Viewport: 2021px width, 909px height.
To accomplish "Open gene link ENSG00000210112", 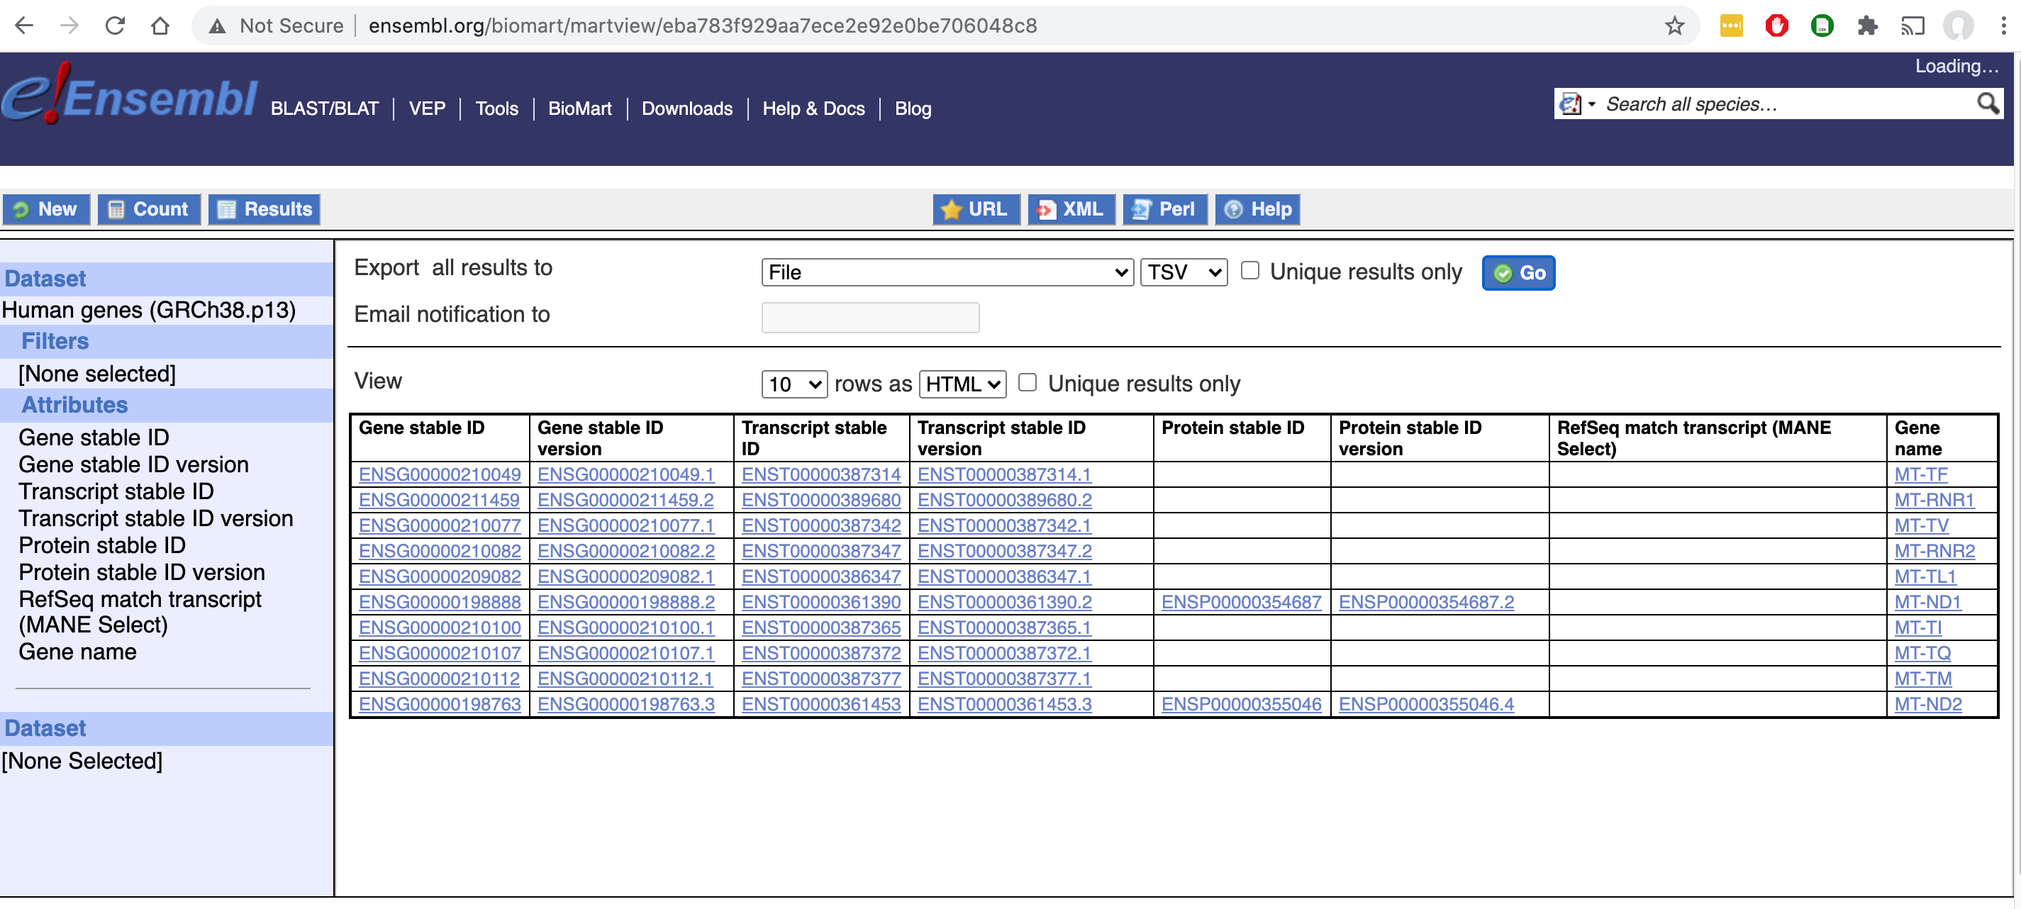I will coord(438,679).
